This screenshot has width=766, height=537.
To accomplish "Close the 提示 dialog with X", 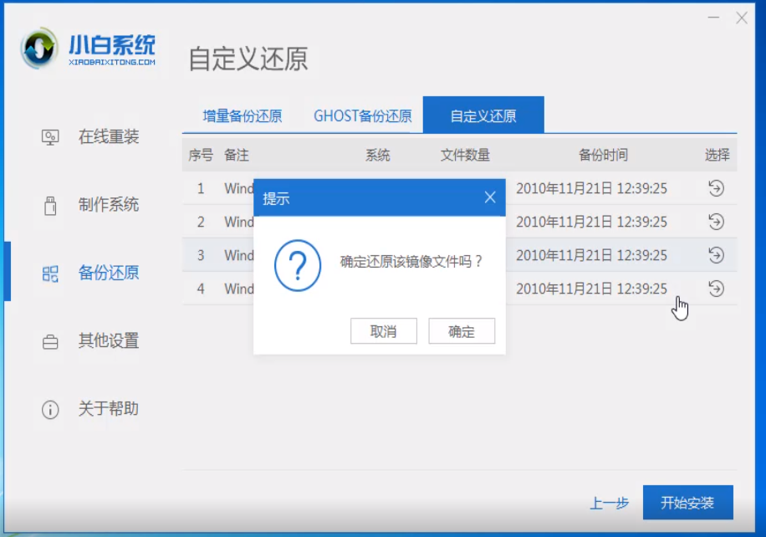I will coord(490,197).
